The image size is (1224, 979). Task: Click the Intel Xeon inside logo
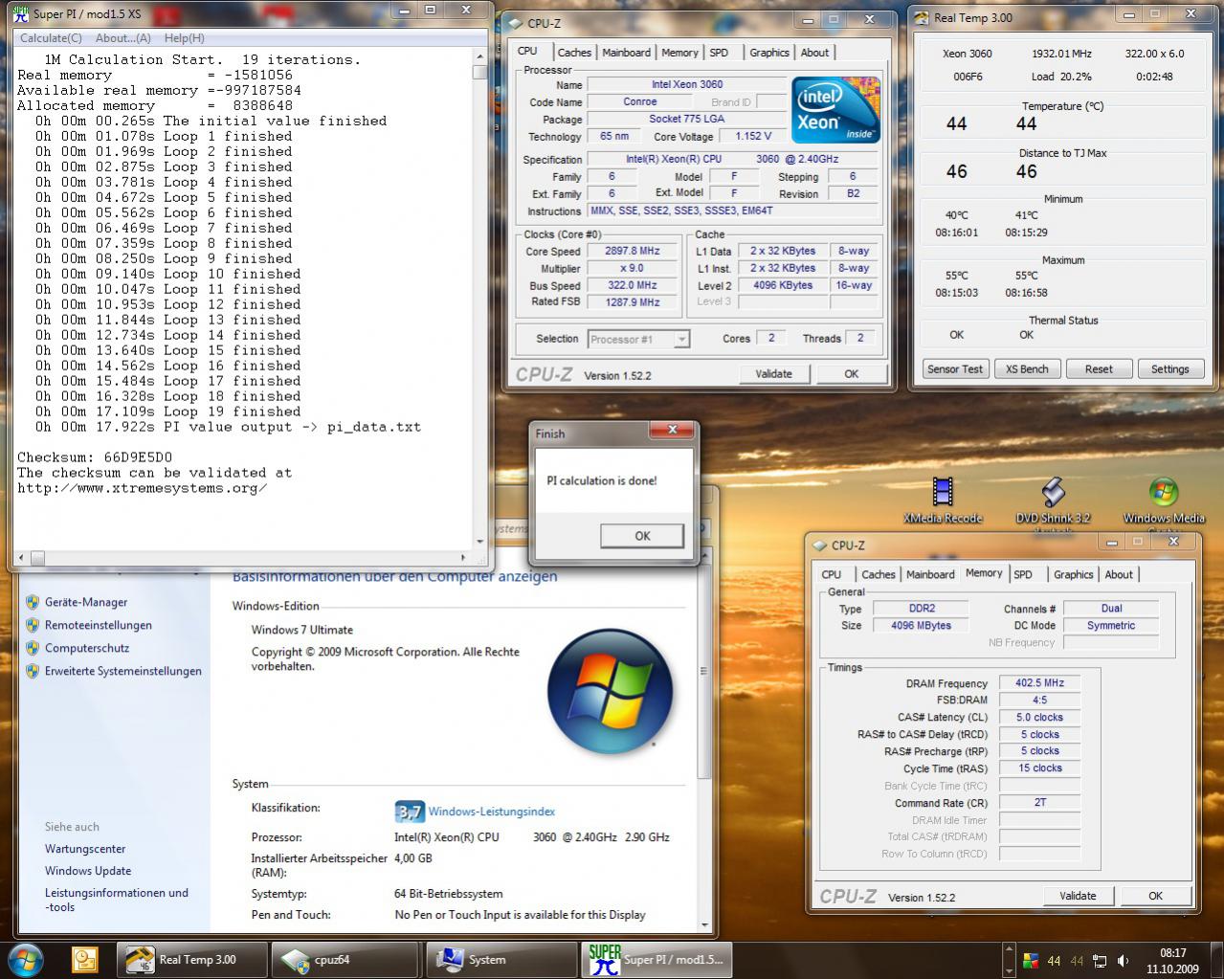tap(835, 109)
